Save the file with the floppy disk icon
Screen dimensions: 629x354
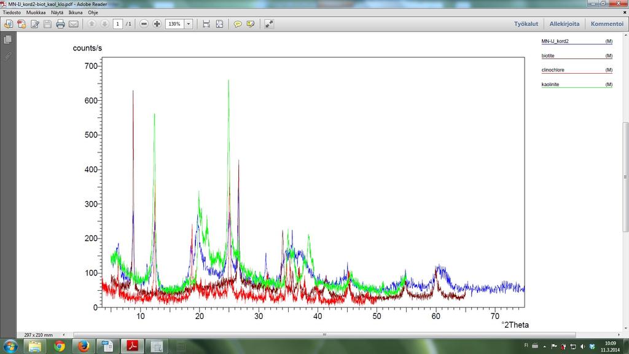(48, 24)
